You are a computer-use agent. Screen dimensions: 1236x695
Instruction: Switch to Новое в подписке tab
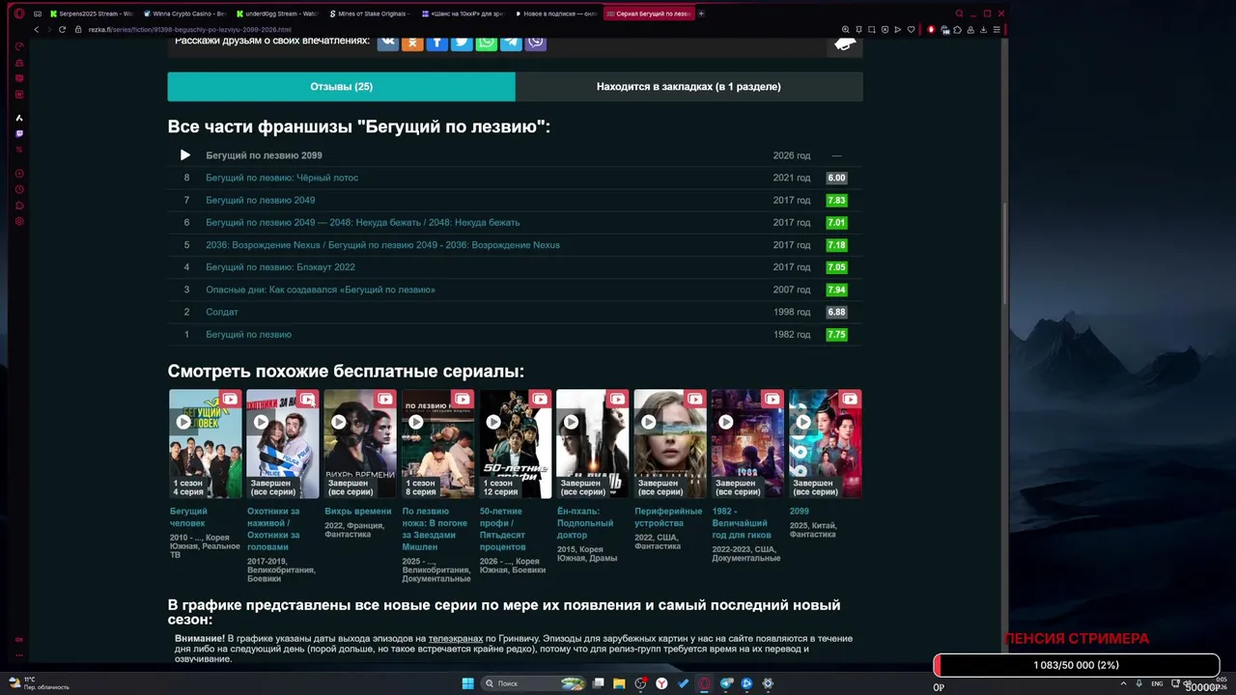pos(557,14)
